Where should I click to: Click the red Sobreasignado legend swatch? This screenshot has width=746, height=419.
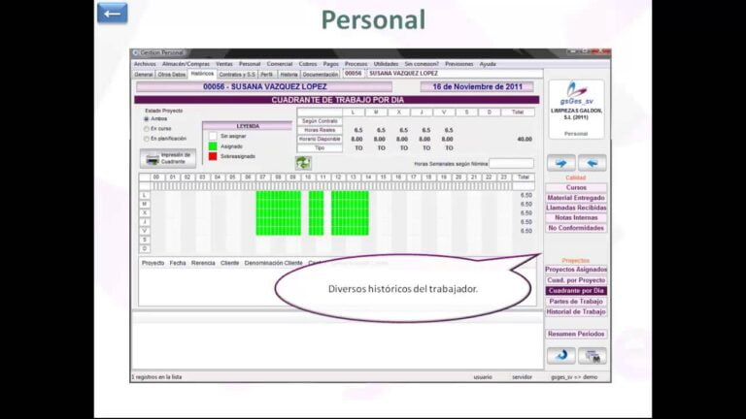tap(213, 156)
